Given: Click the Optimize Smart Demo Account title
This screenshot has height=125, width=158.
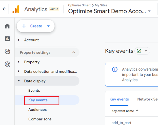Looking at the screenshot, I should click(107, 11).
